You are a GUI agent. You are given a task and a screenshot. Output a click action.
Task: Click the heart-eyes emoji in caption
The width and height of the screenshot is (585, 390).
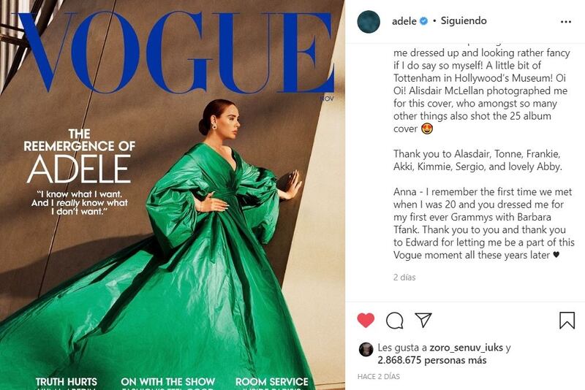pyautogui.click(x=427, y=129)
